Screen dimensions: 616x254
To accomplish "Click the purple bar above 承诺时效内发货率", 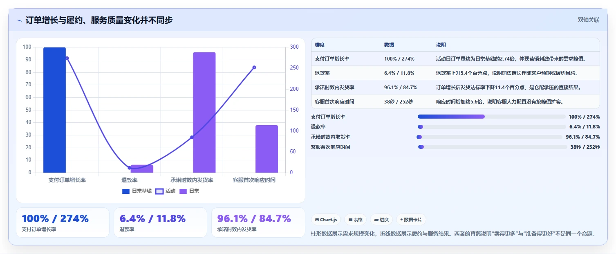I will (204, 112).
